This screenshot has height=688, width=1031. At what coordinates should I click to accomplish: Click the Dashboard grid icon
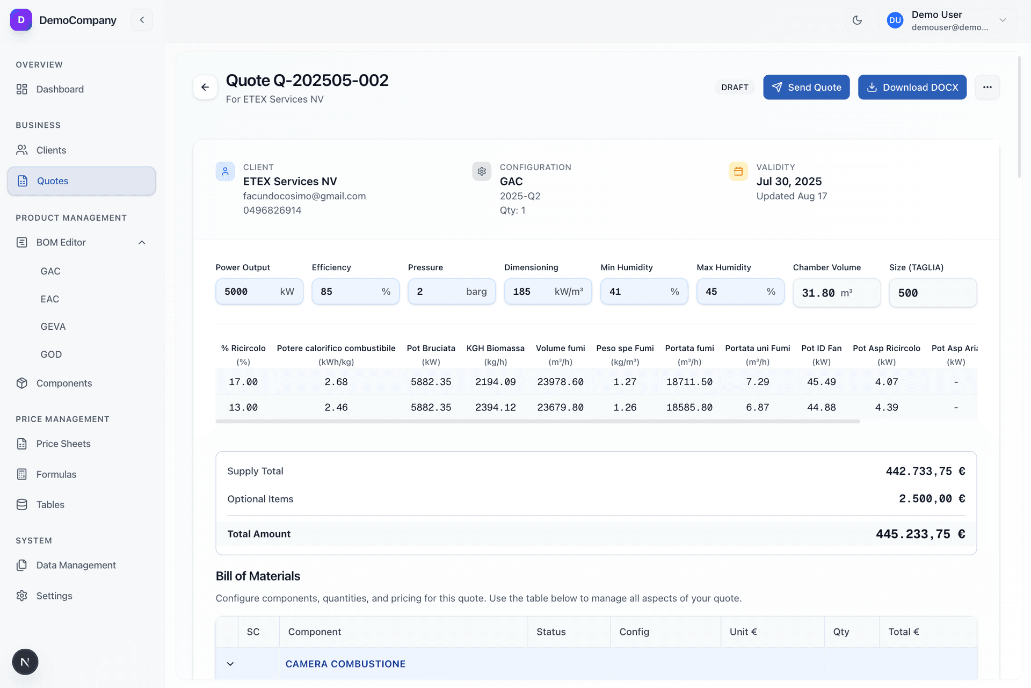pyautogui.click(x=21, y=89)
